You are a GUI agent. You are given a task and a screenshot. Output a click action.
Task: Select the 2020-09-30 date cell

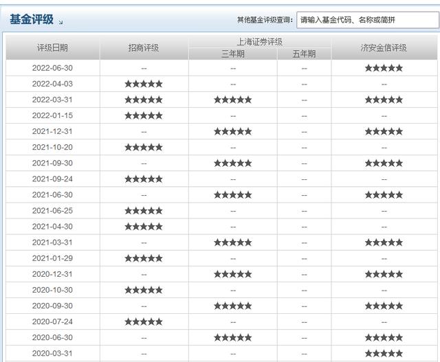coord(52,306)
